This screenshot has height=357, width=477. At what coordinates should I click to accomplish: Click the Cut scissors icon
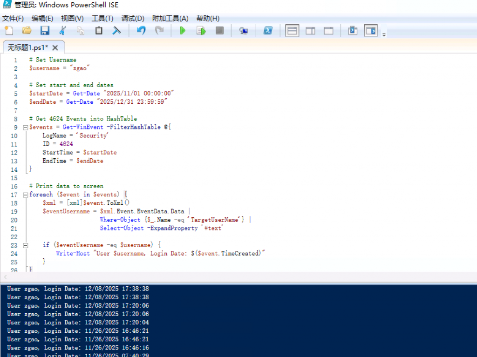coord(62,31)
